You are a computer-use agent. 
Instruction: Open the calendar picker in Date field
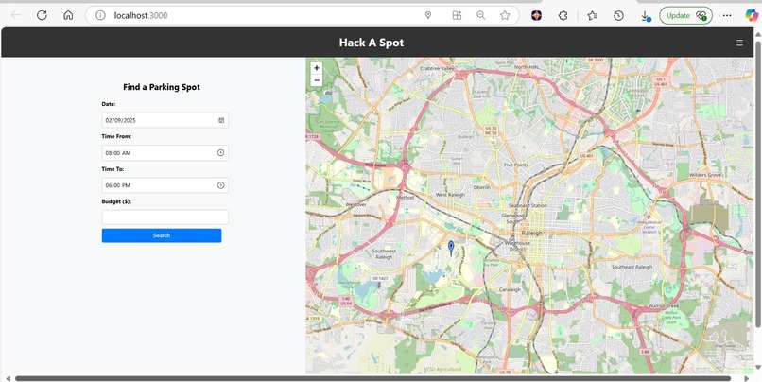point(221,120)
